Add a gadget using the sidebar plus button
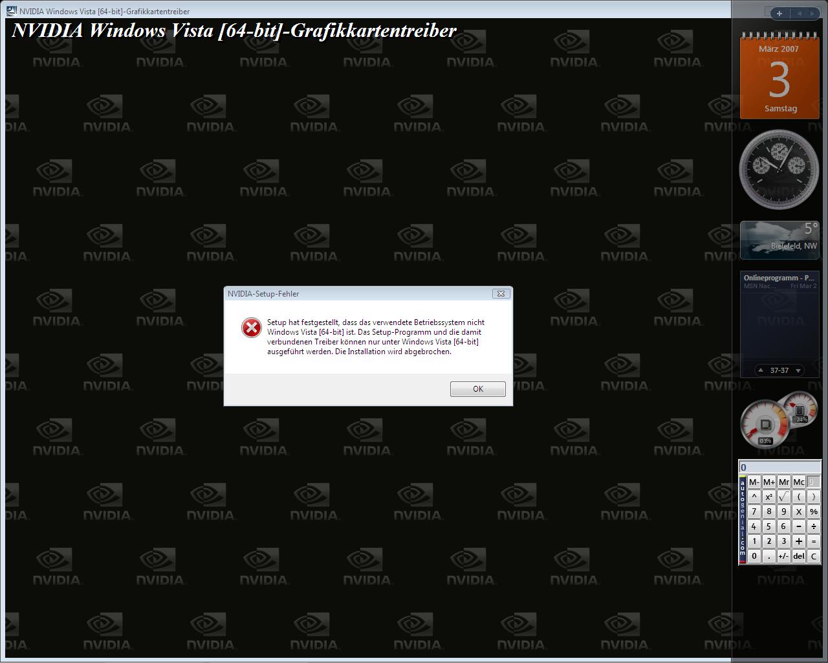Image resolution: width=828 pixels, height=663 pixels. pyautogui.click(x=779, y=13)
